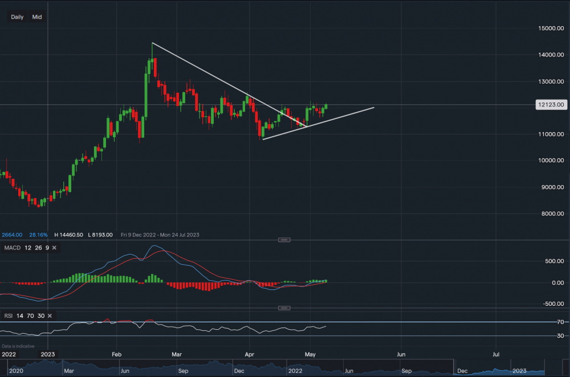Image resolution: width=570 pixels, height=377 pixels.
Task: Click the pane resize handle above the MACD panel
Action: (284, 240)
